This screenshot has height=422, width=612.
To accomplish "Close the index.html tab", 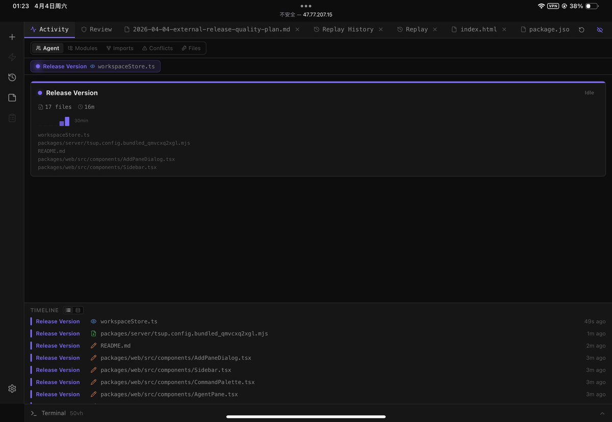I will [504, 30].
